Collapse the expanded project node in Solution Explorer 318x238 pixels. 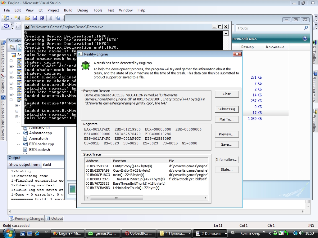11,100
